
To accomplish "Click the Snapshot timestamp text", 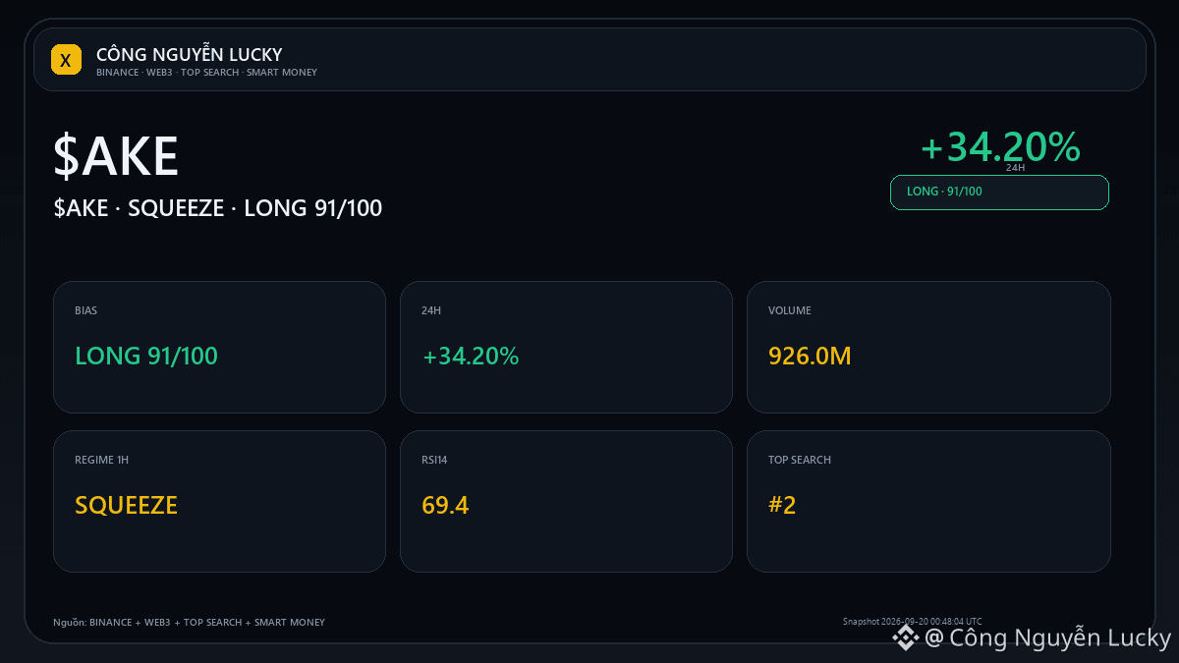I will click(x=912, y=621).
